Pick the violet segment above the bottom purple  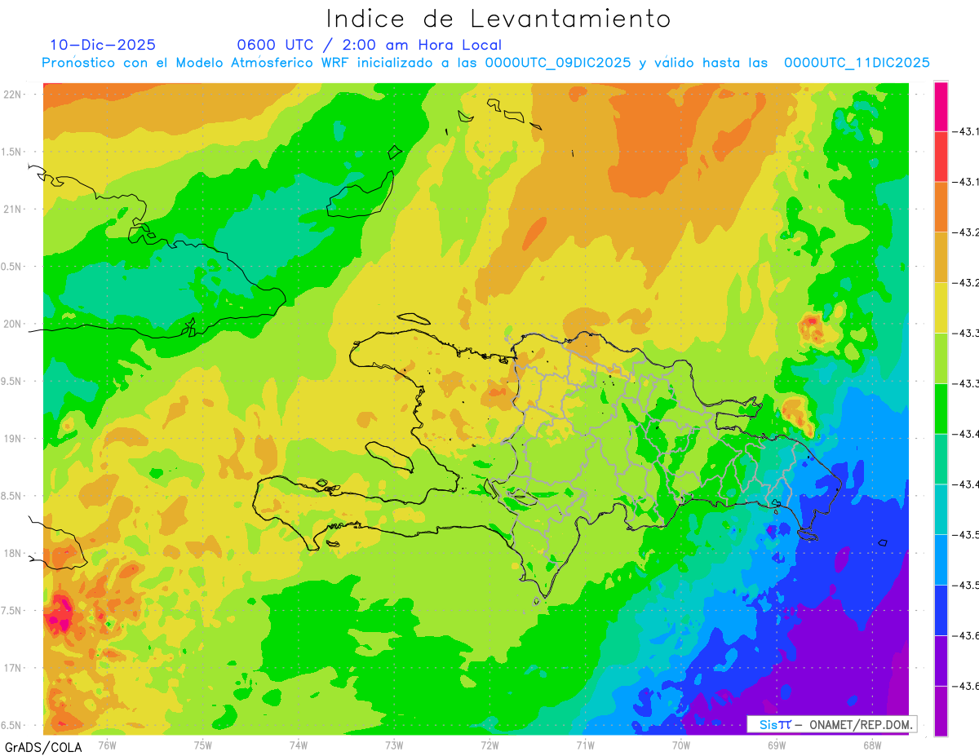[x=941, y=661]
